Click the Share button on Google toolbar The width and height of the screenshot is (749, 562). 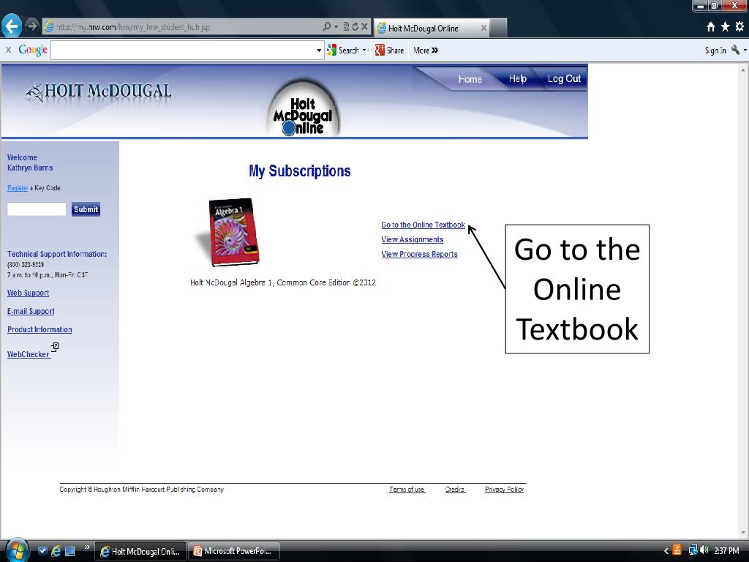(389, 50)
